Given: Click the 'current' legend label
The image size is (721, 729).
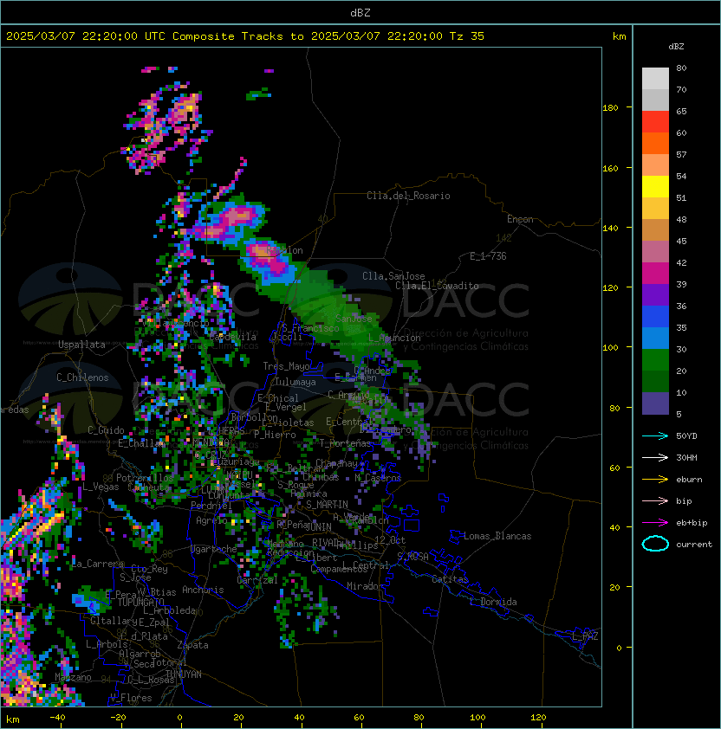Looking at the screenshot, I should click(x=694, y=545).
